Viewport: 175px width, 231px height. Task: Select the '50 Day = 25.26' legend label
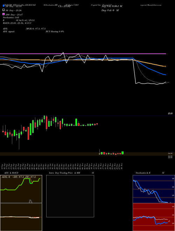tap(14, 10)
